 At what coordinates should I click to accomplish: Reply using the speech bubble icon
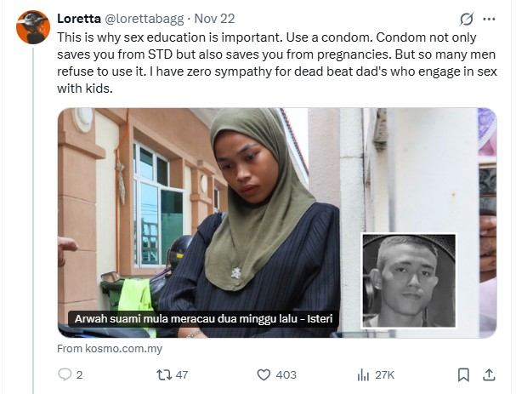pos(65,374)
